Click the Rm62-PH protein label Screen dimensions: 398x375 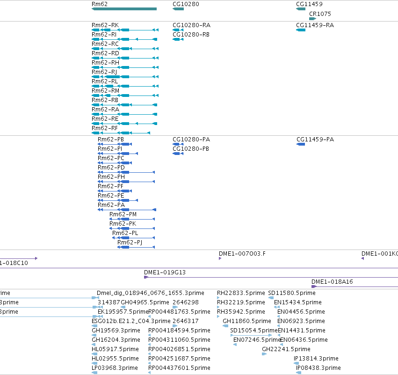click(x=111, y=177)
